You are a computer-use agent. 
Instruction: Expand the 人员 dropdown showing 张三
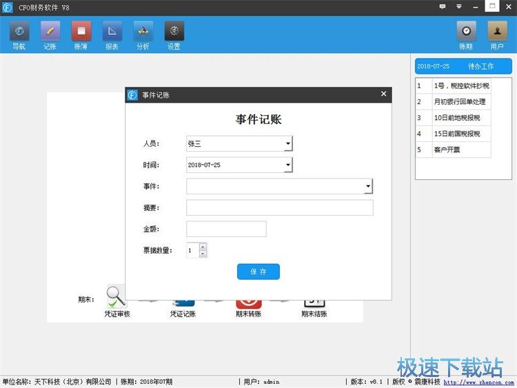(288, 143)
